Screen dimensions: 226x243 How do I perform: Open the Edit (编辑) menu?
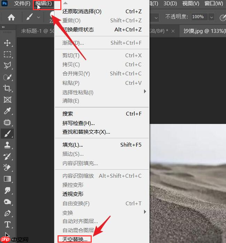(44, 3)
